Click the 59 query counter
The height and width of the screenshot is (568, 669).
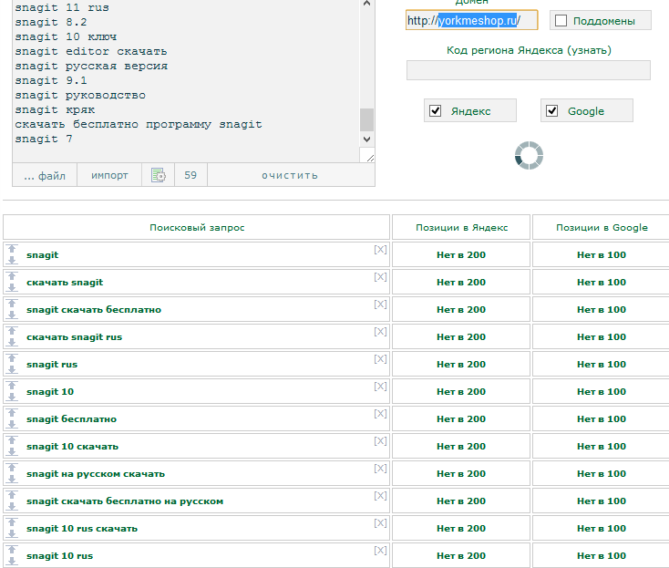coord(190,175)
